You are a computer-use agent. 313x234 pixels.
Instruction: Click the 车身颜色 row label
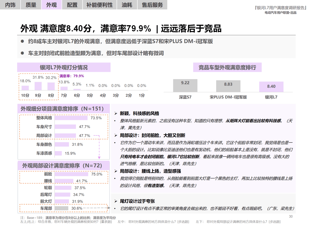(x=44, y=144)
